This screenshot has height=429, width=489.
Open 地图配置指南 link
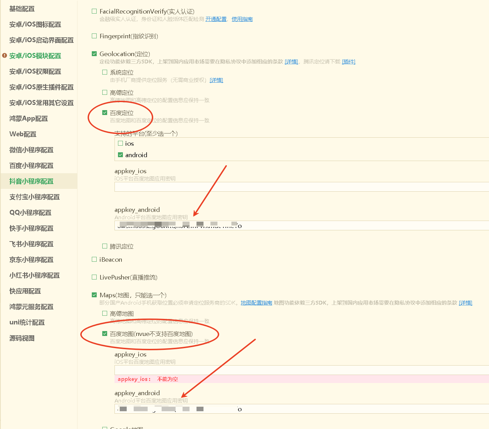click(257, 303)
